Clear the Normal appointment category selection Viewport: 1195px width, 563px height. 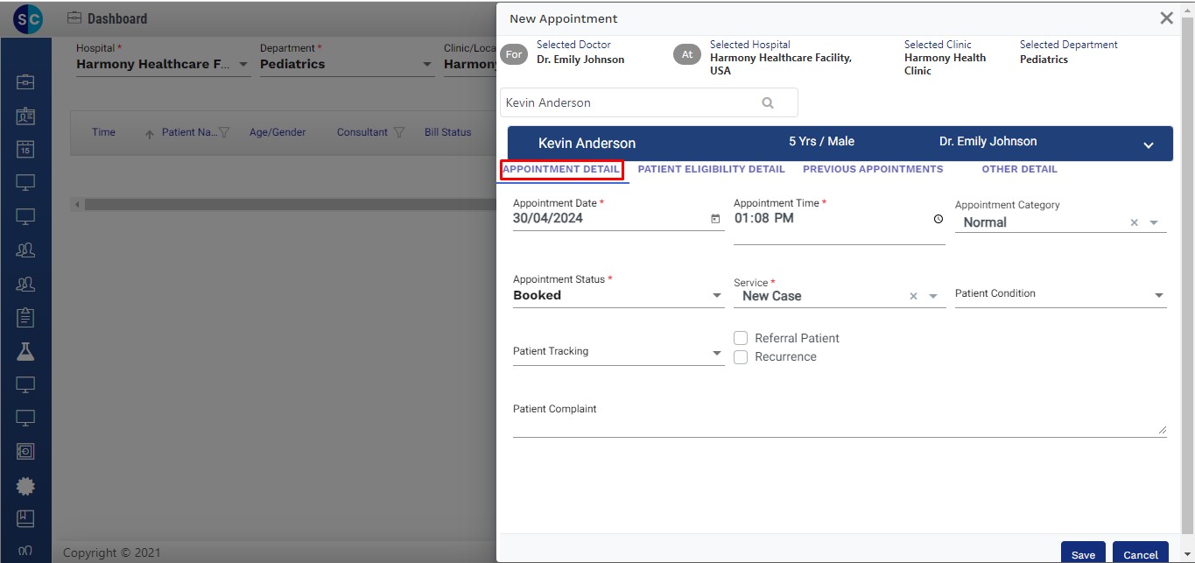pyautogui.click(x=1134, y=223)
